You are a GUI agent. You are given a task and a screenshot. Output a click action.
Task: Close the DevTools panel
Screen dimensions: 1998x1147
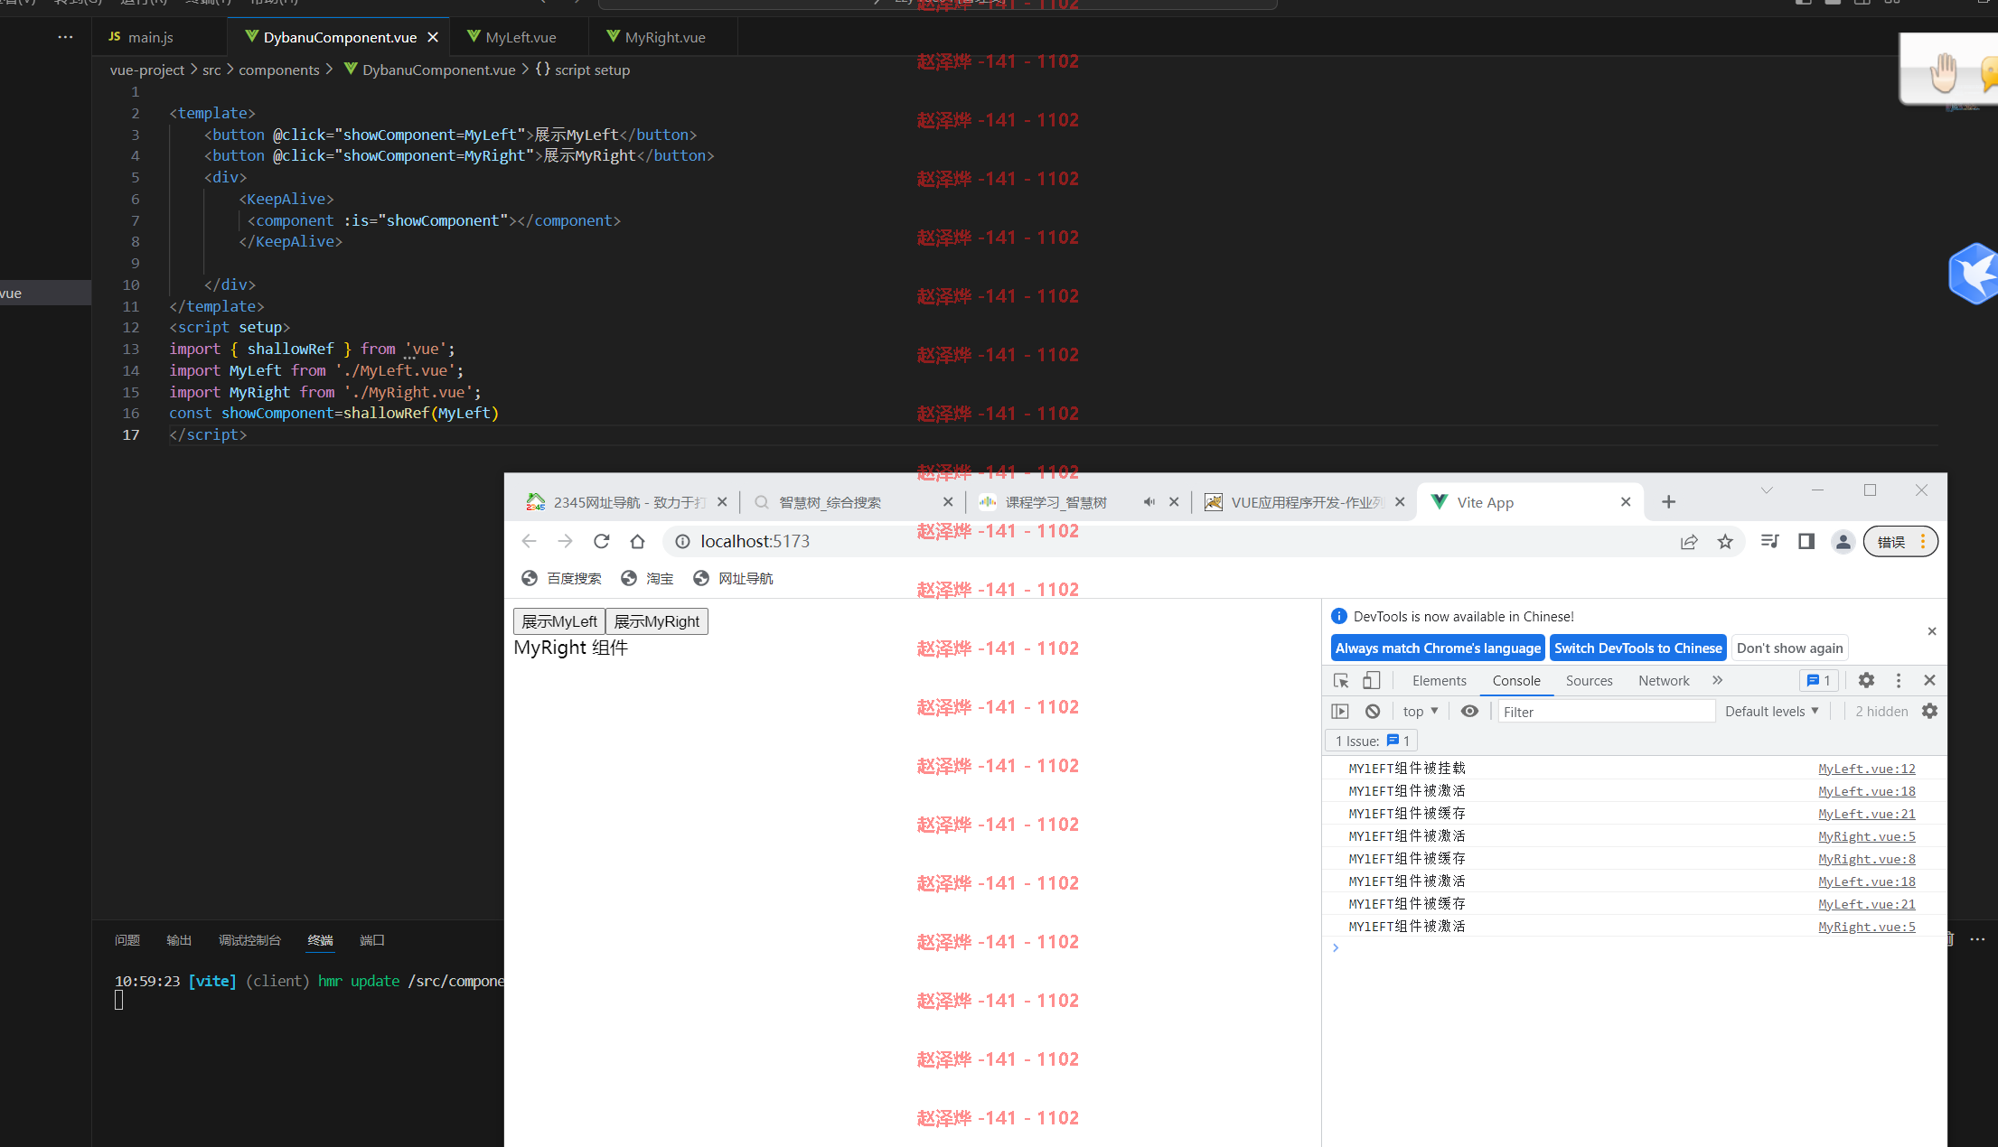1929,680
